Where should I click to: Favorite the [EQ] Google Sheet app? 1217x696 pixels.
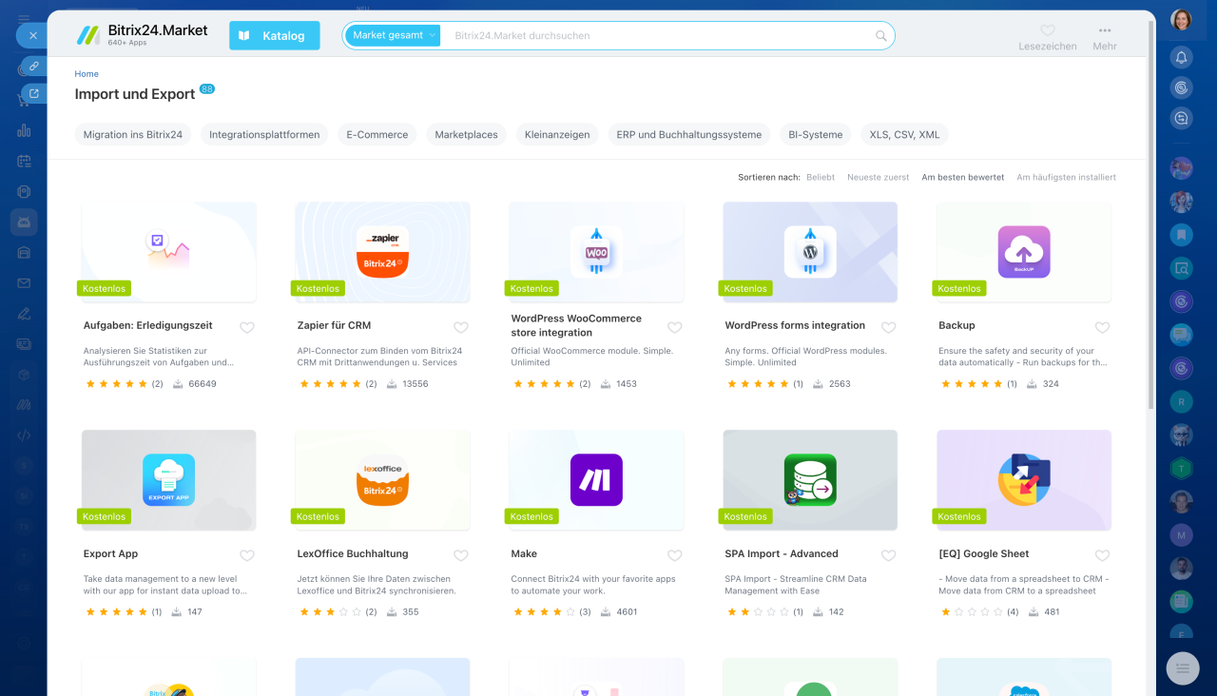click(1103, 555)
